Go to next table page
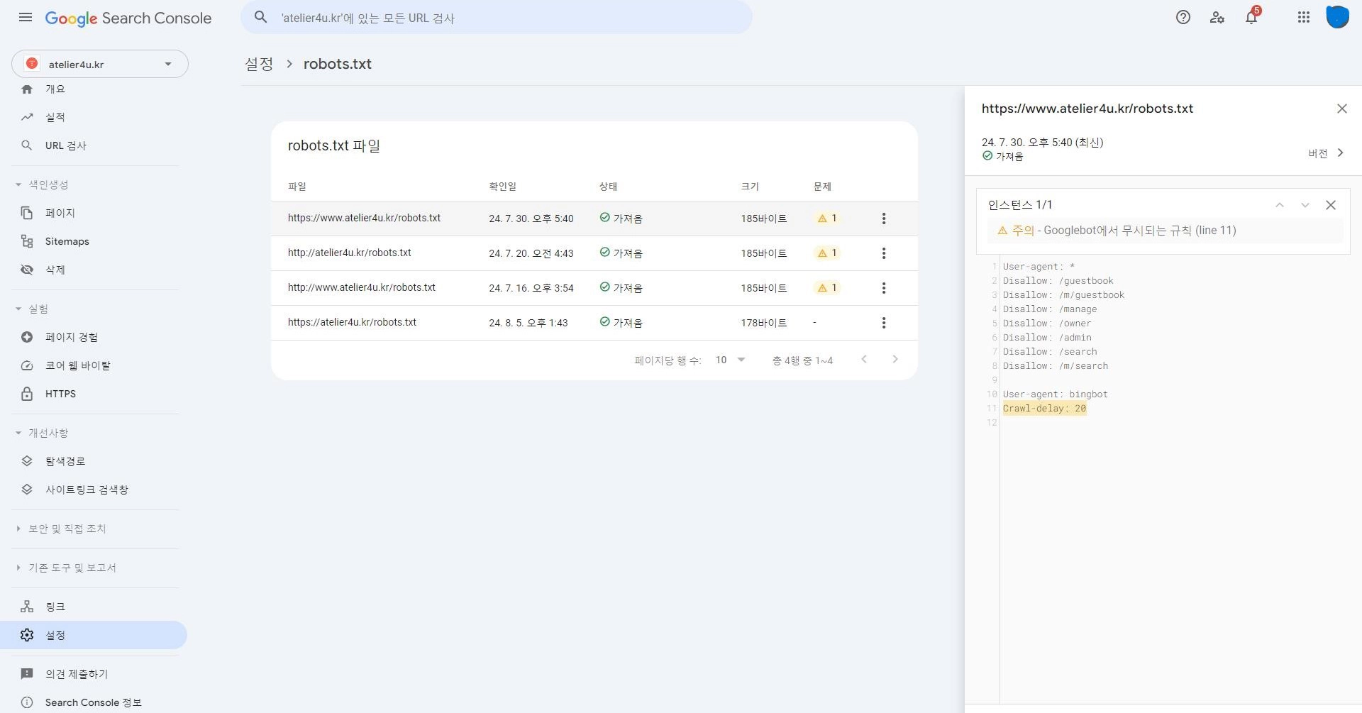 tap(895, 360)
